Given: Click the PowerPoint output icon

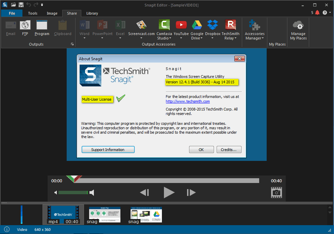Looking at the screenshot, I should (102, 25).
